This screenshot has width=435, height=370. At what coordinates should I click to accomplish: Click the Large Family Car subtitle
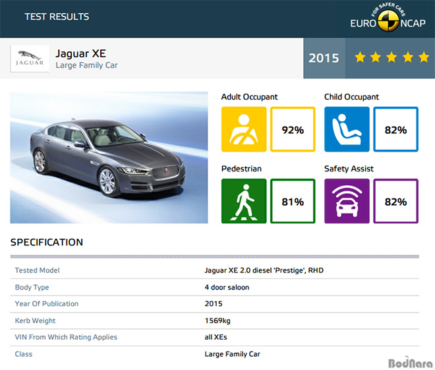[x=86, y=65]
